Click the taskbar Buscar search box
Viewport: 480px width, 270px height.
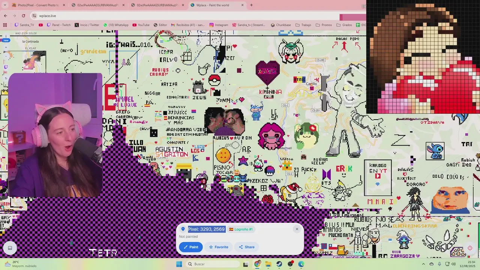[x=213, y=264]
